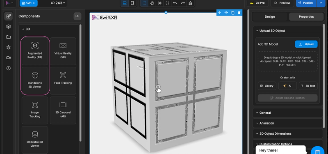This screenshot has width=328, height=154.
Task: Open the folder assets sidebar icon
Action: tap(8, 37)
